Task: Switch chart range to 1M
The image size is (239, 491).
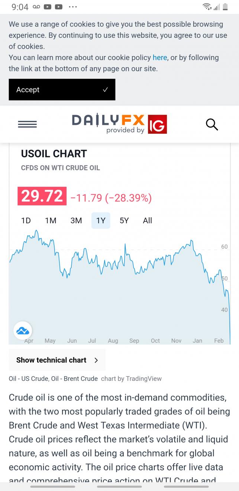Action: click(51, 221)
